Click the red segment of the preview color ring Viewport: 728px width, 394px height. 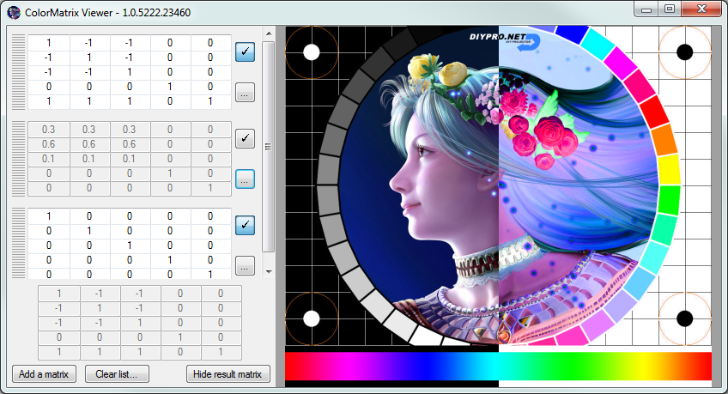pos(654,112)
